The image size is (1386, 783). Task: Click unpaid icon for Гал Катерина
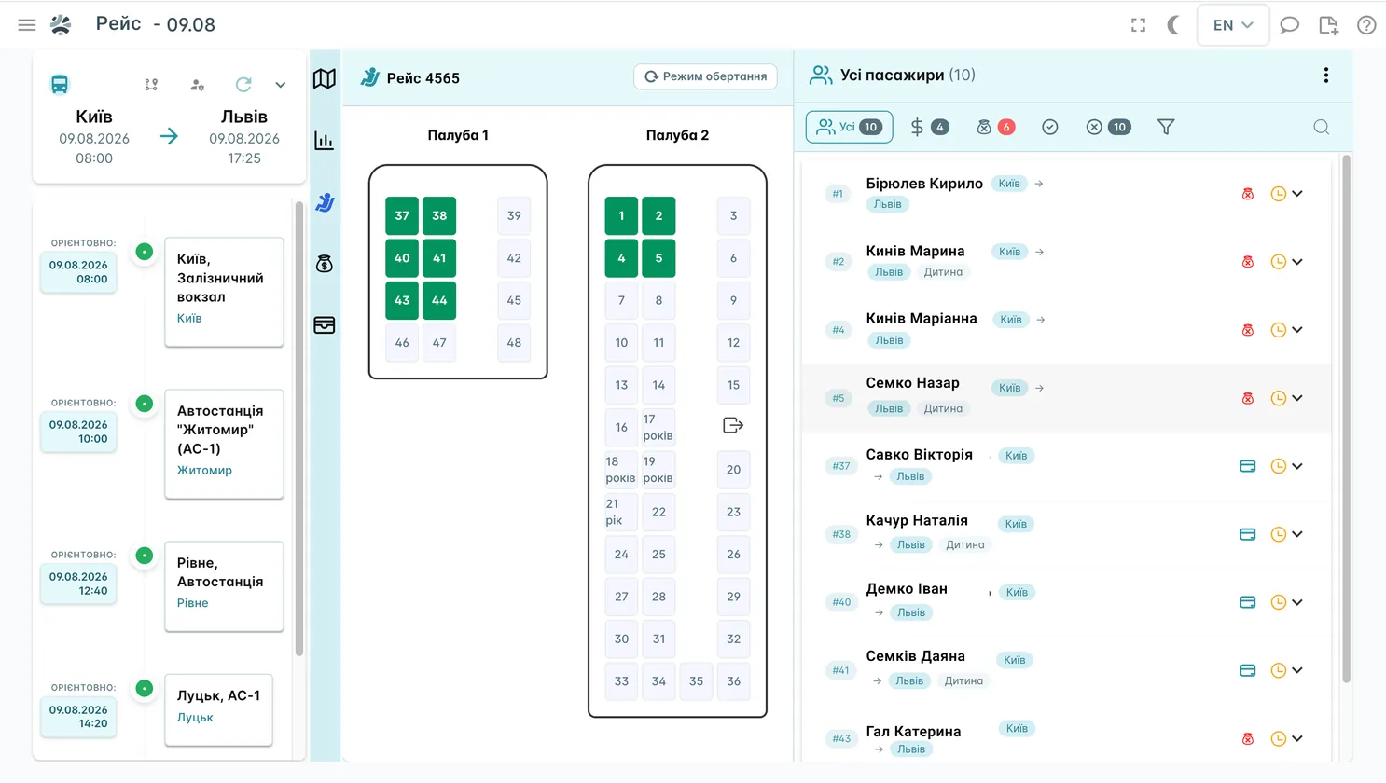pos(1248,738)
